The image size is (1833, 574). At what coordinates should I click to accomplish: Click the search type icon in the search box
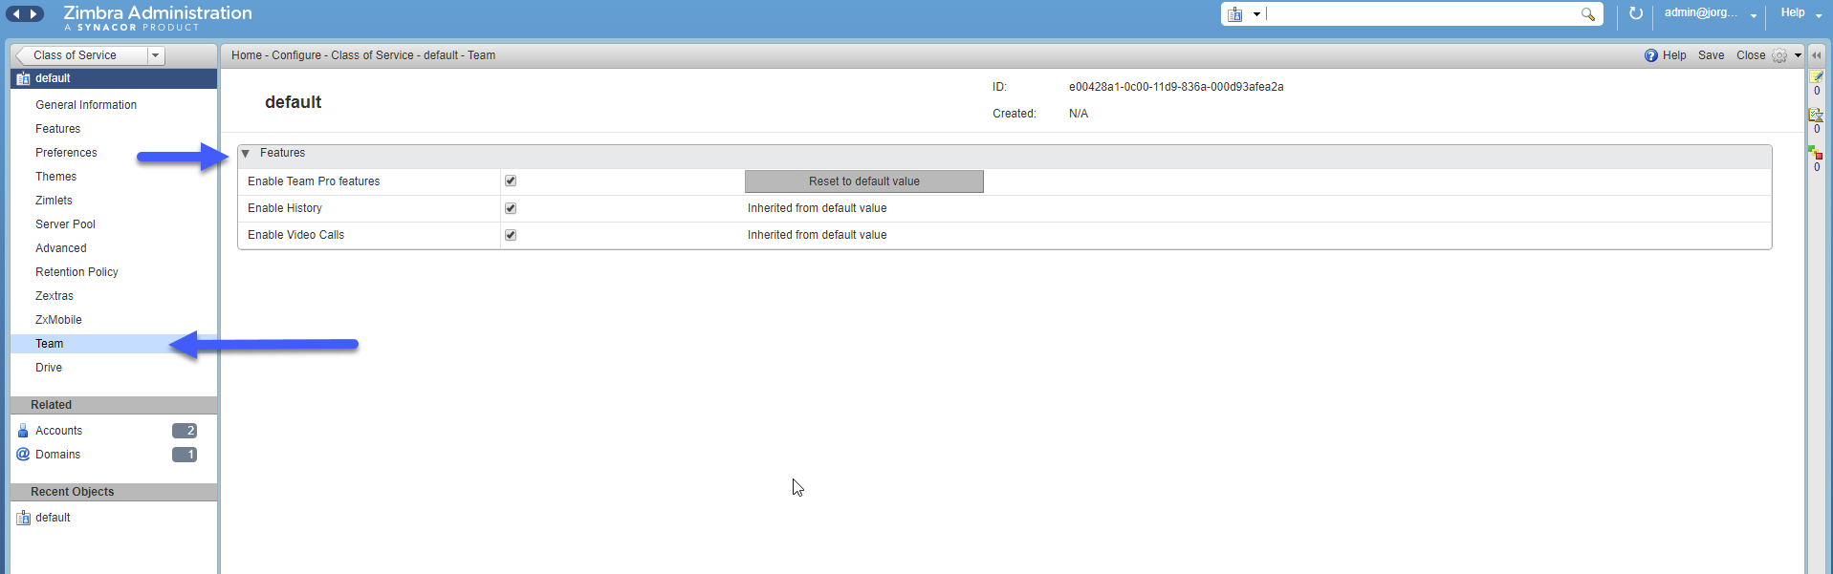1235,14
